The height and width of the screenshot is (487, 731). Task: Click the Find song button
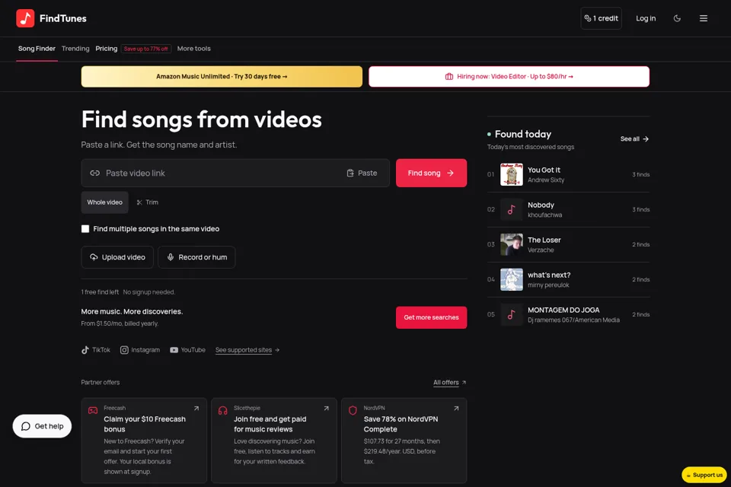point(431,173)
